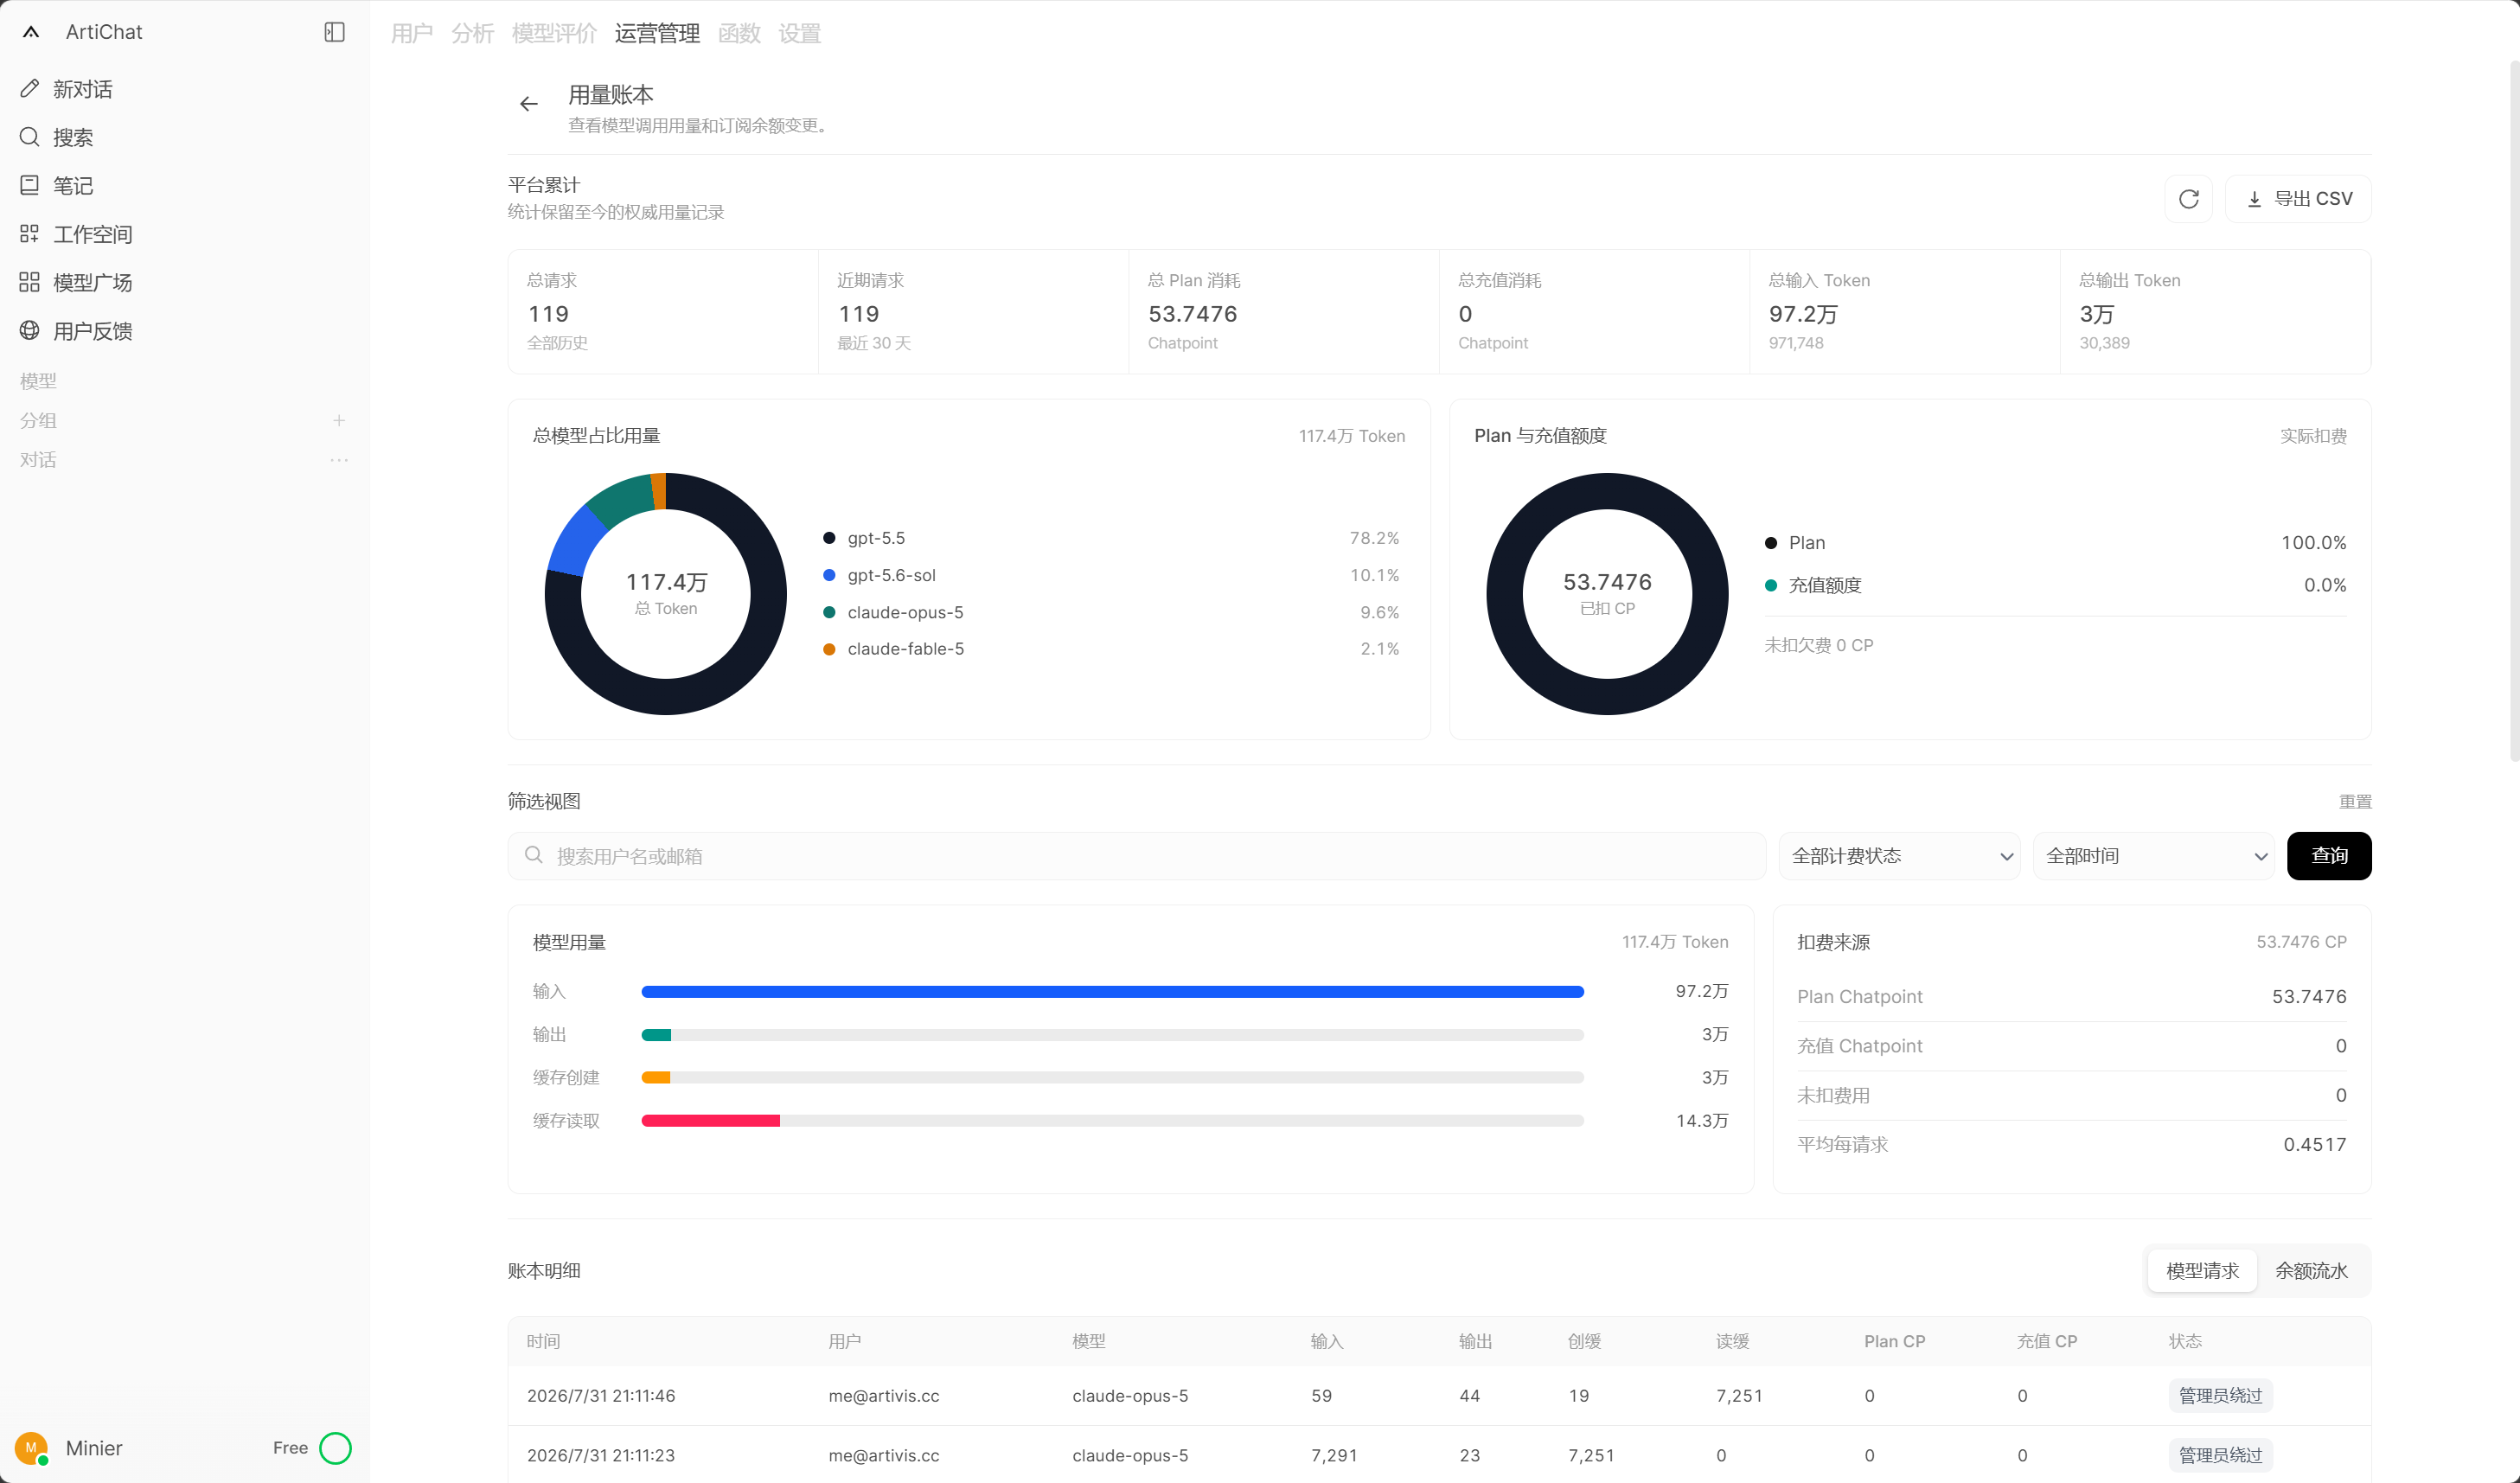Click the 导出 CSV button
This screenshot has width=2520, height=1483.
pos(2298,199)
